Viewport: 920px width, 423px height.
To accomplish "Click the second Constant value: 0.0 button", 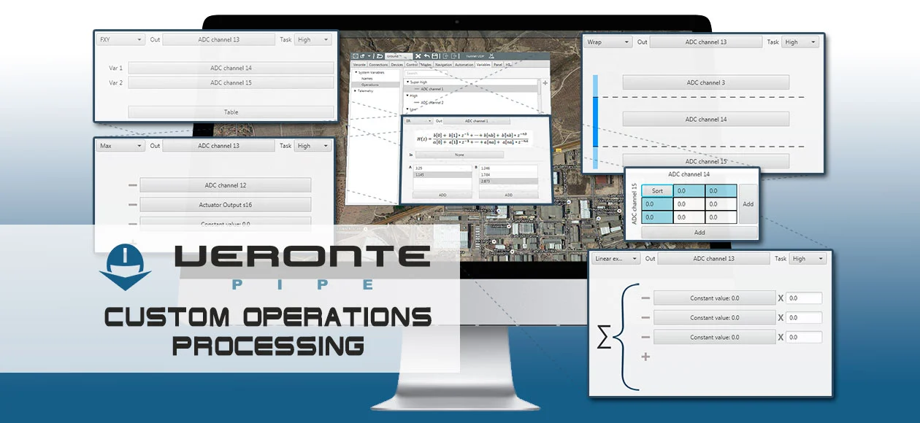I will (714, 318).
